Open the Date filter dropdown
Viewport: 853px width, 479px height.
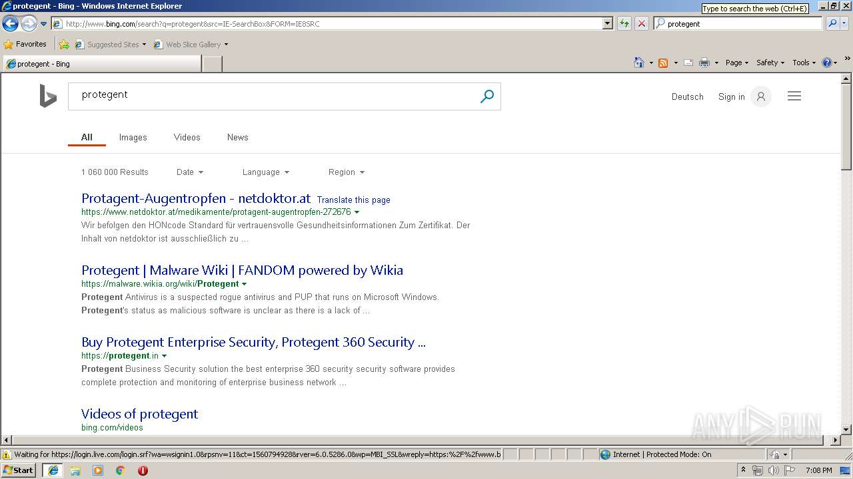(190, 172)
